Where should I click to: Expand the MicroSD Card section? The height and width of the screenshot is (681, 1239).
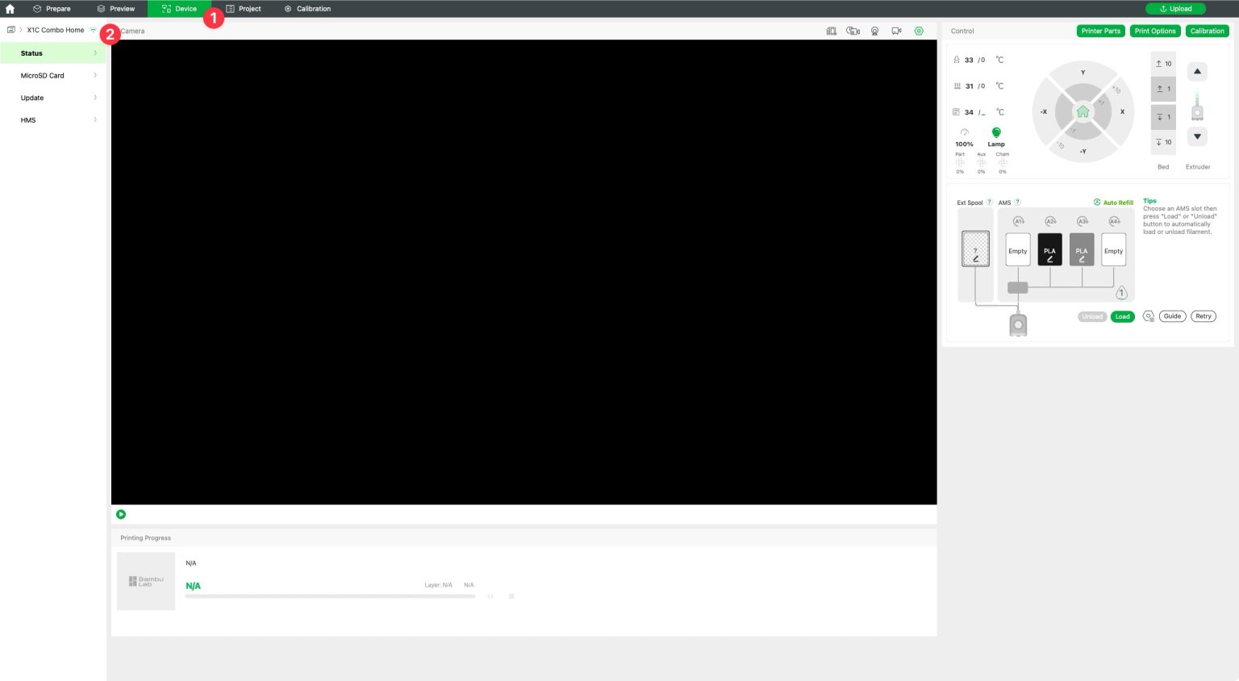coord(52,76)
